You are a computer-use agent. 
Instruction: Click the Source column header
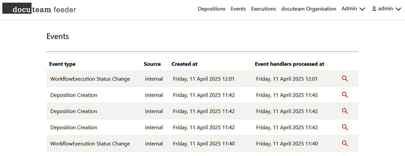tap(152, 64)
